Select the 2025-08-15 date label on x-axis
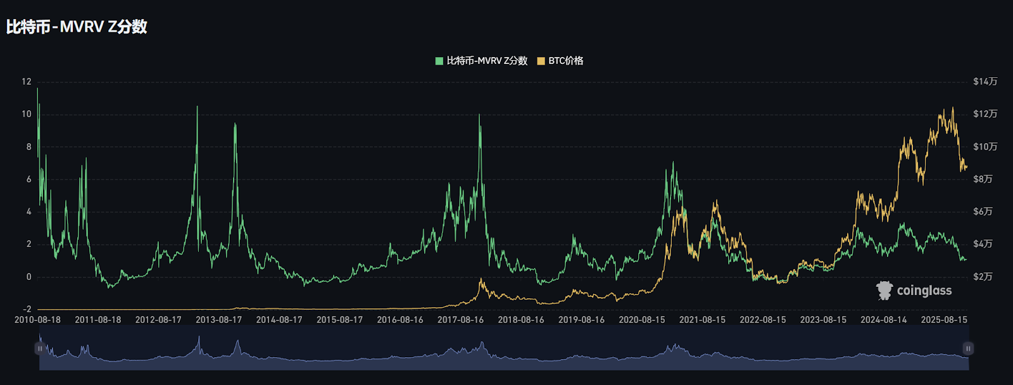Screen dimensions: 1013x385 [943, 320]
